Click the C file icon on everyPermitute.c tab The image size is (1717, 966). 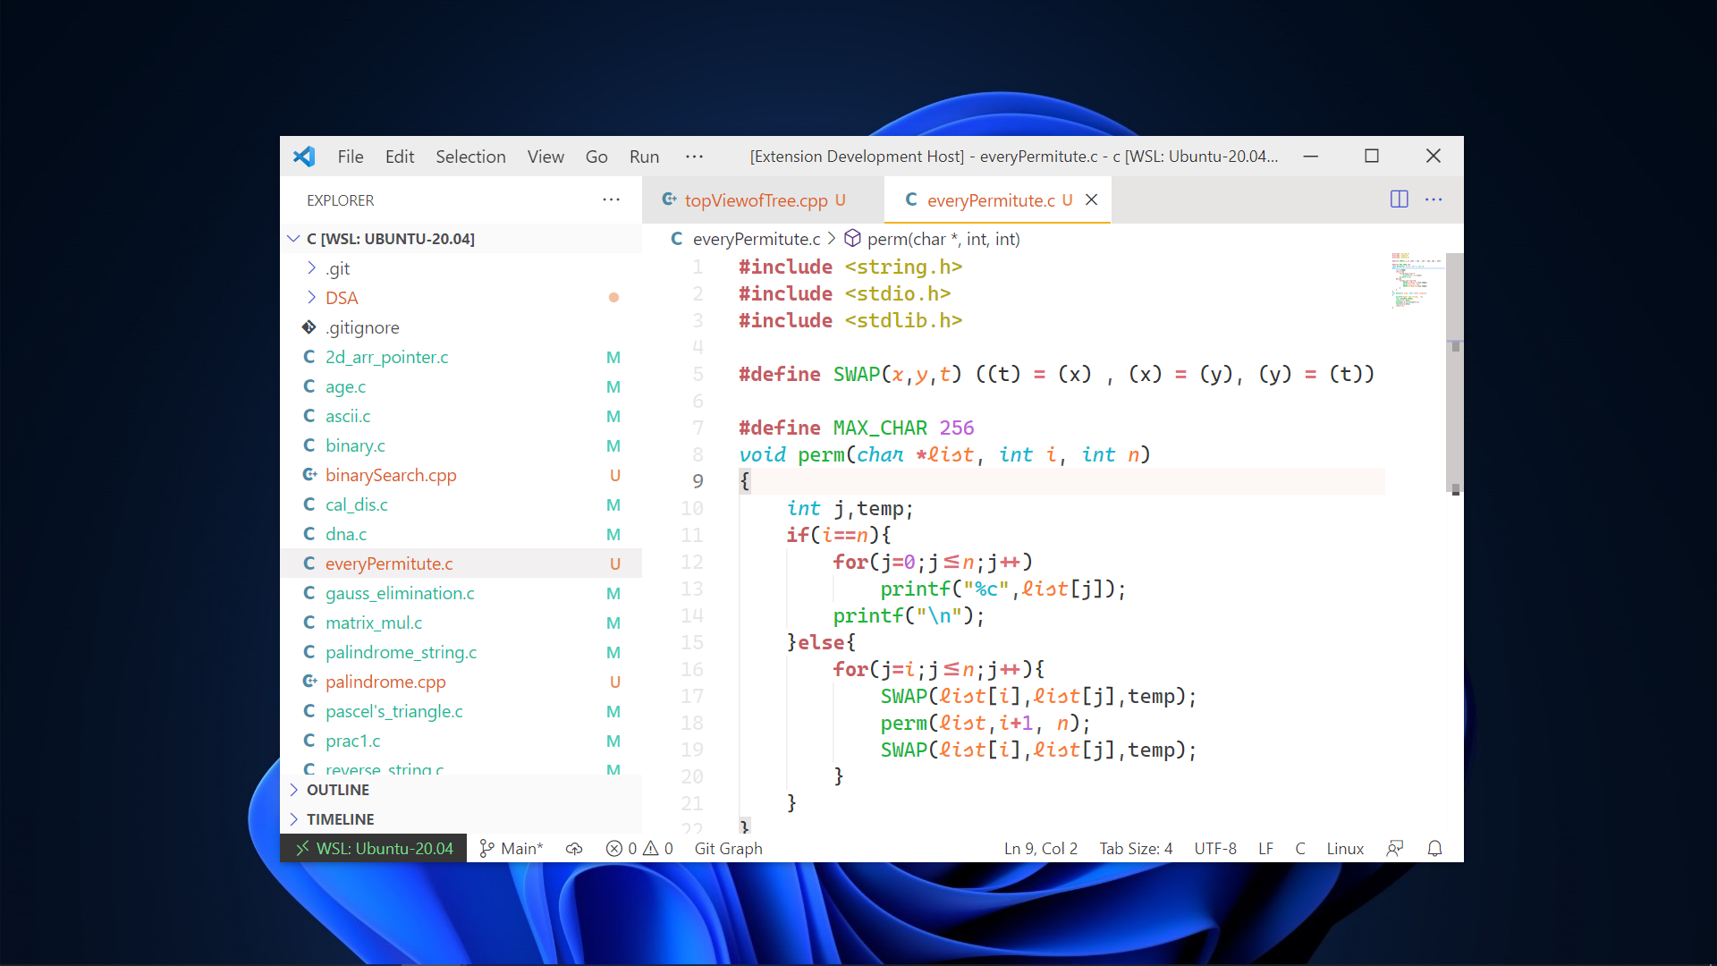[x=911, y=199]
